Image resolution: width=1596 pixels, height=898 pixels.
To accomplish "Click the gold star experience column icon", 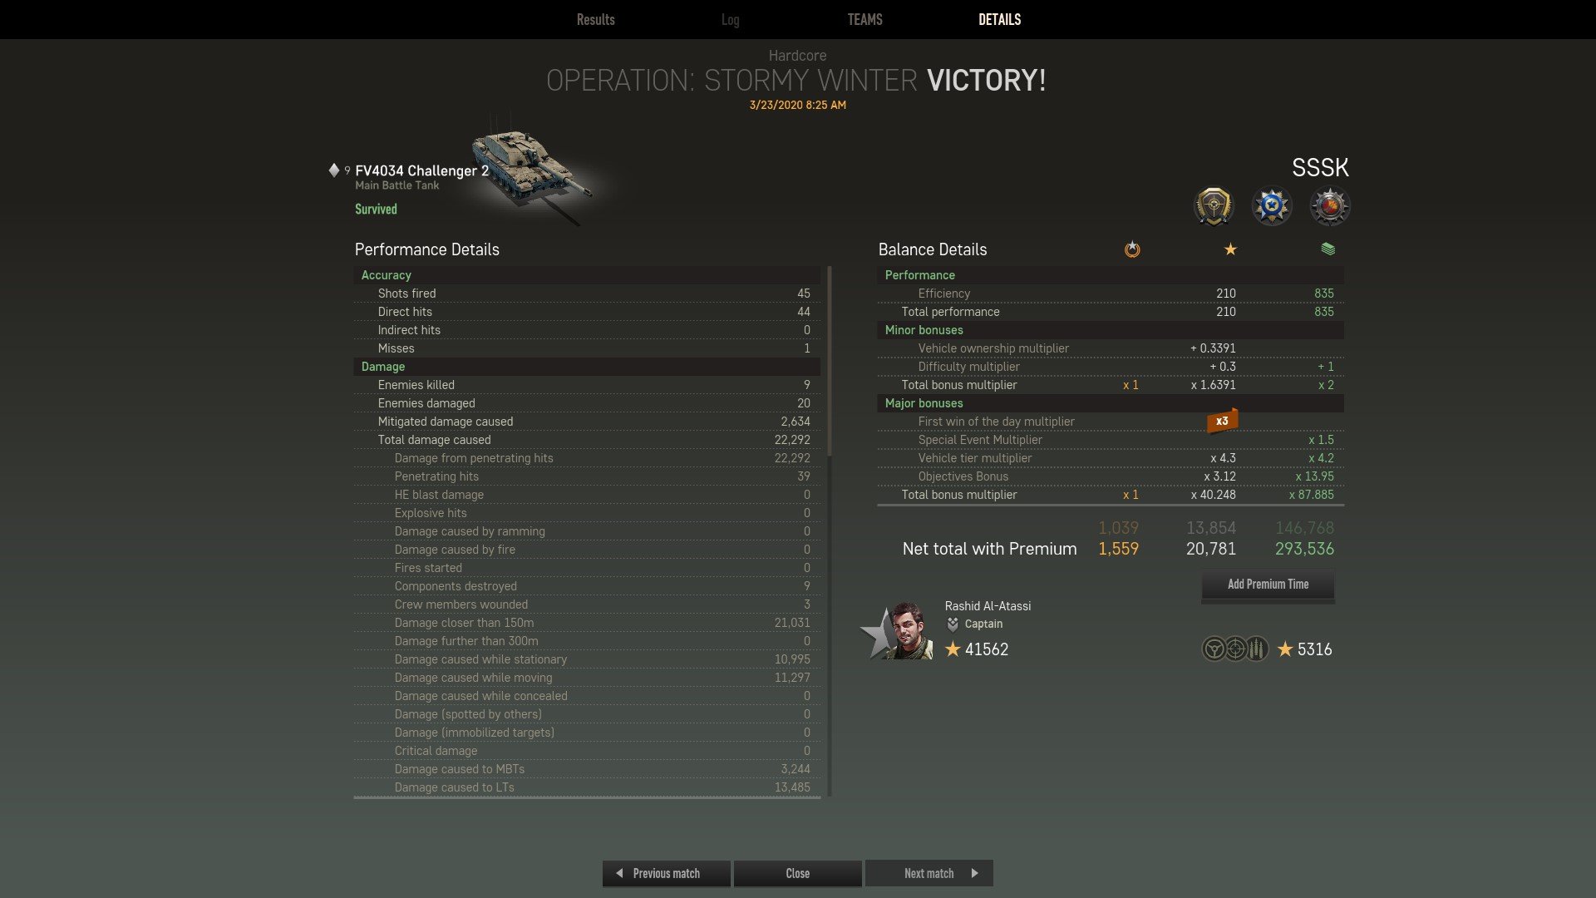I will click(x=1230, y=249).
